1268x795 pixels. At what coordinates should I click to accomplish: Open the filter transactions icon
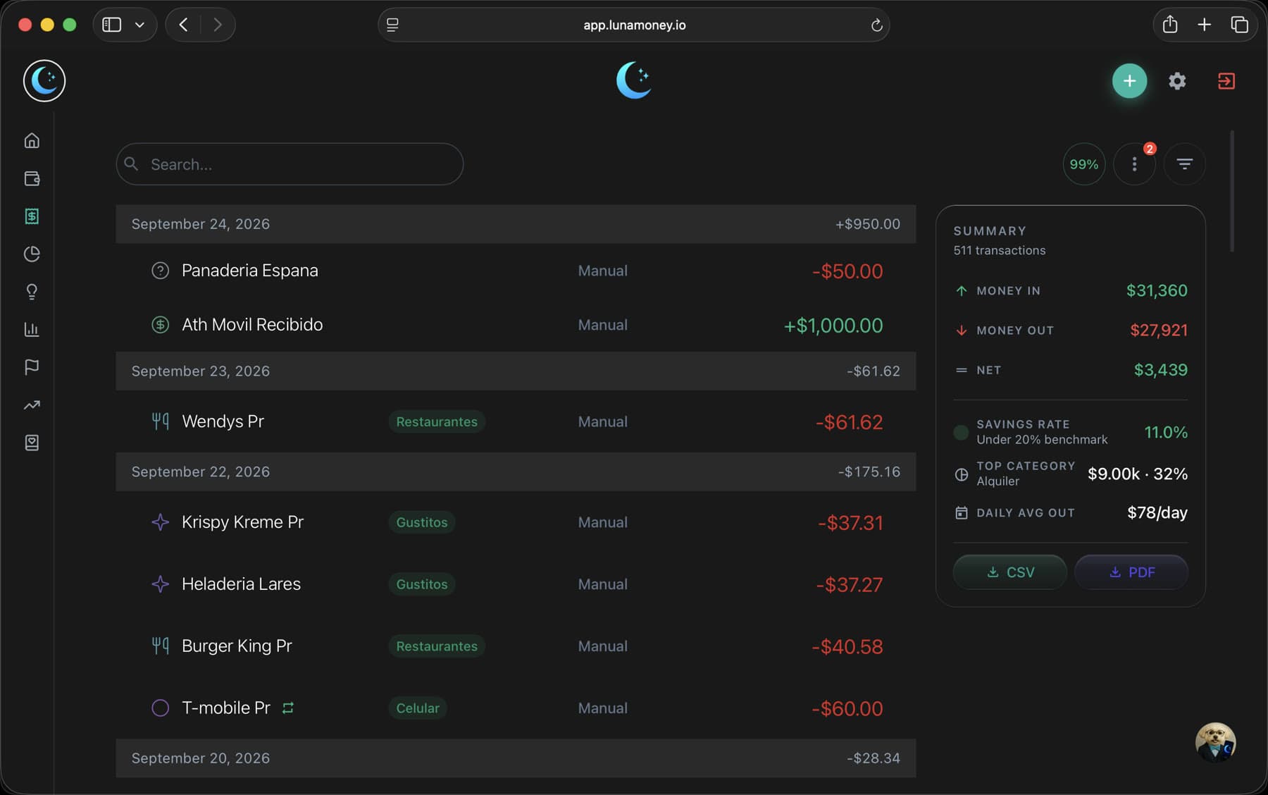point(1184,164)
